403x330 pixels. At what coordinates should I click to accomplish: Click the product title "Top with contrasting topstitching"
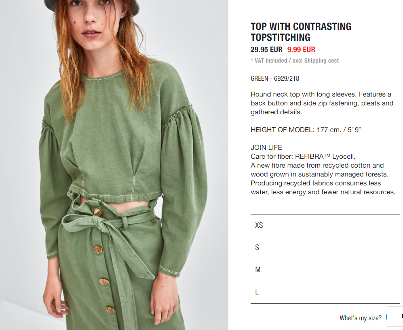(301, 32)
